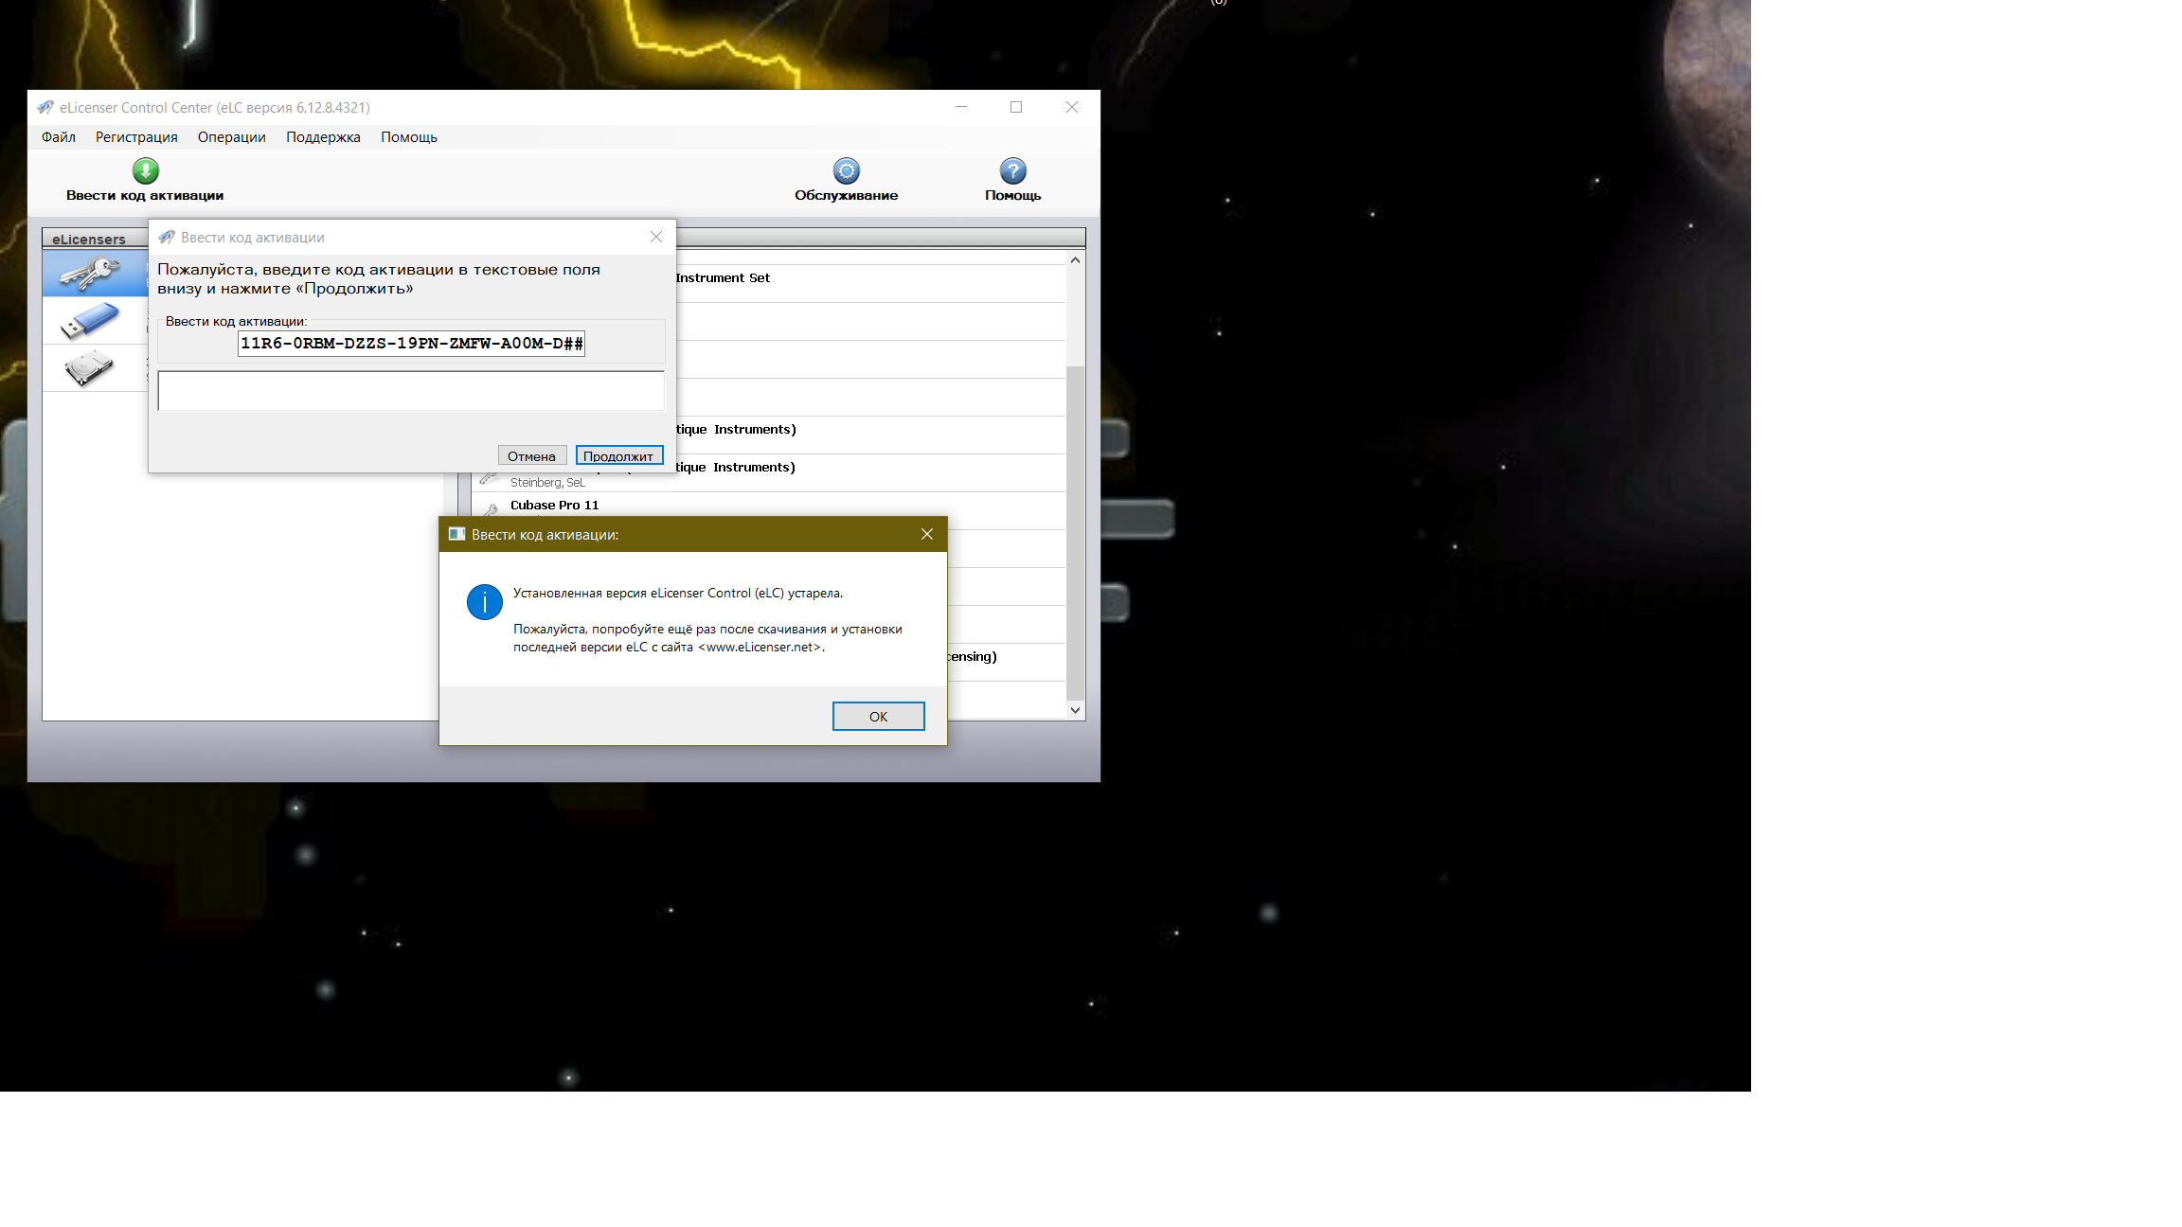
Task: Open the Maintenance gear icon
Action: (846, 171)
